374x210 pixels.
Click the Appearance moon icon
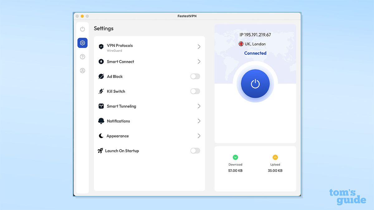[101, 136]
